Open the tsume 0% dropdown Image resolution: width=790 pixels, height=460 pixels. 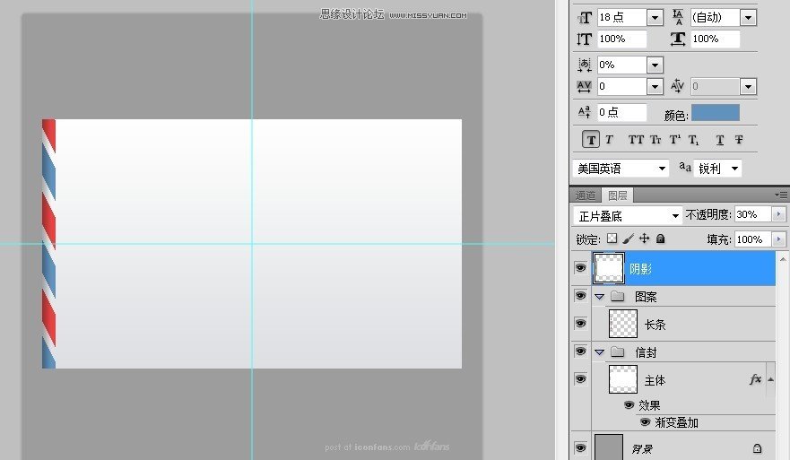click(x=655, y=65)
